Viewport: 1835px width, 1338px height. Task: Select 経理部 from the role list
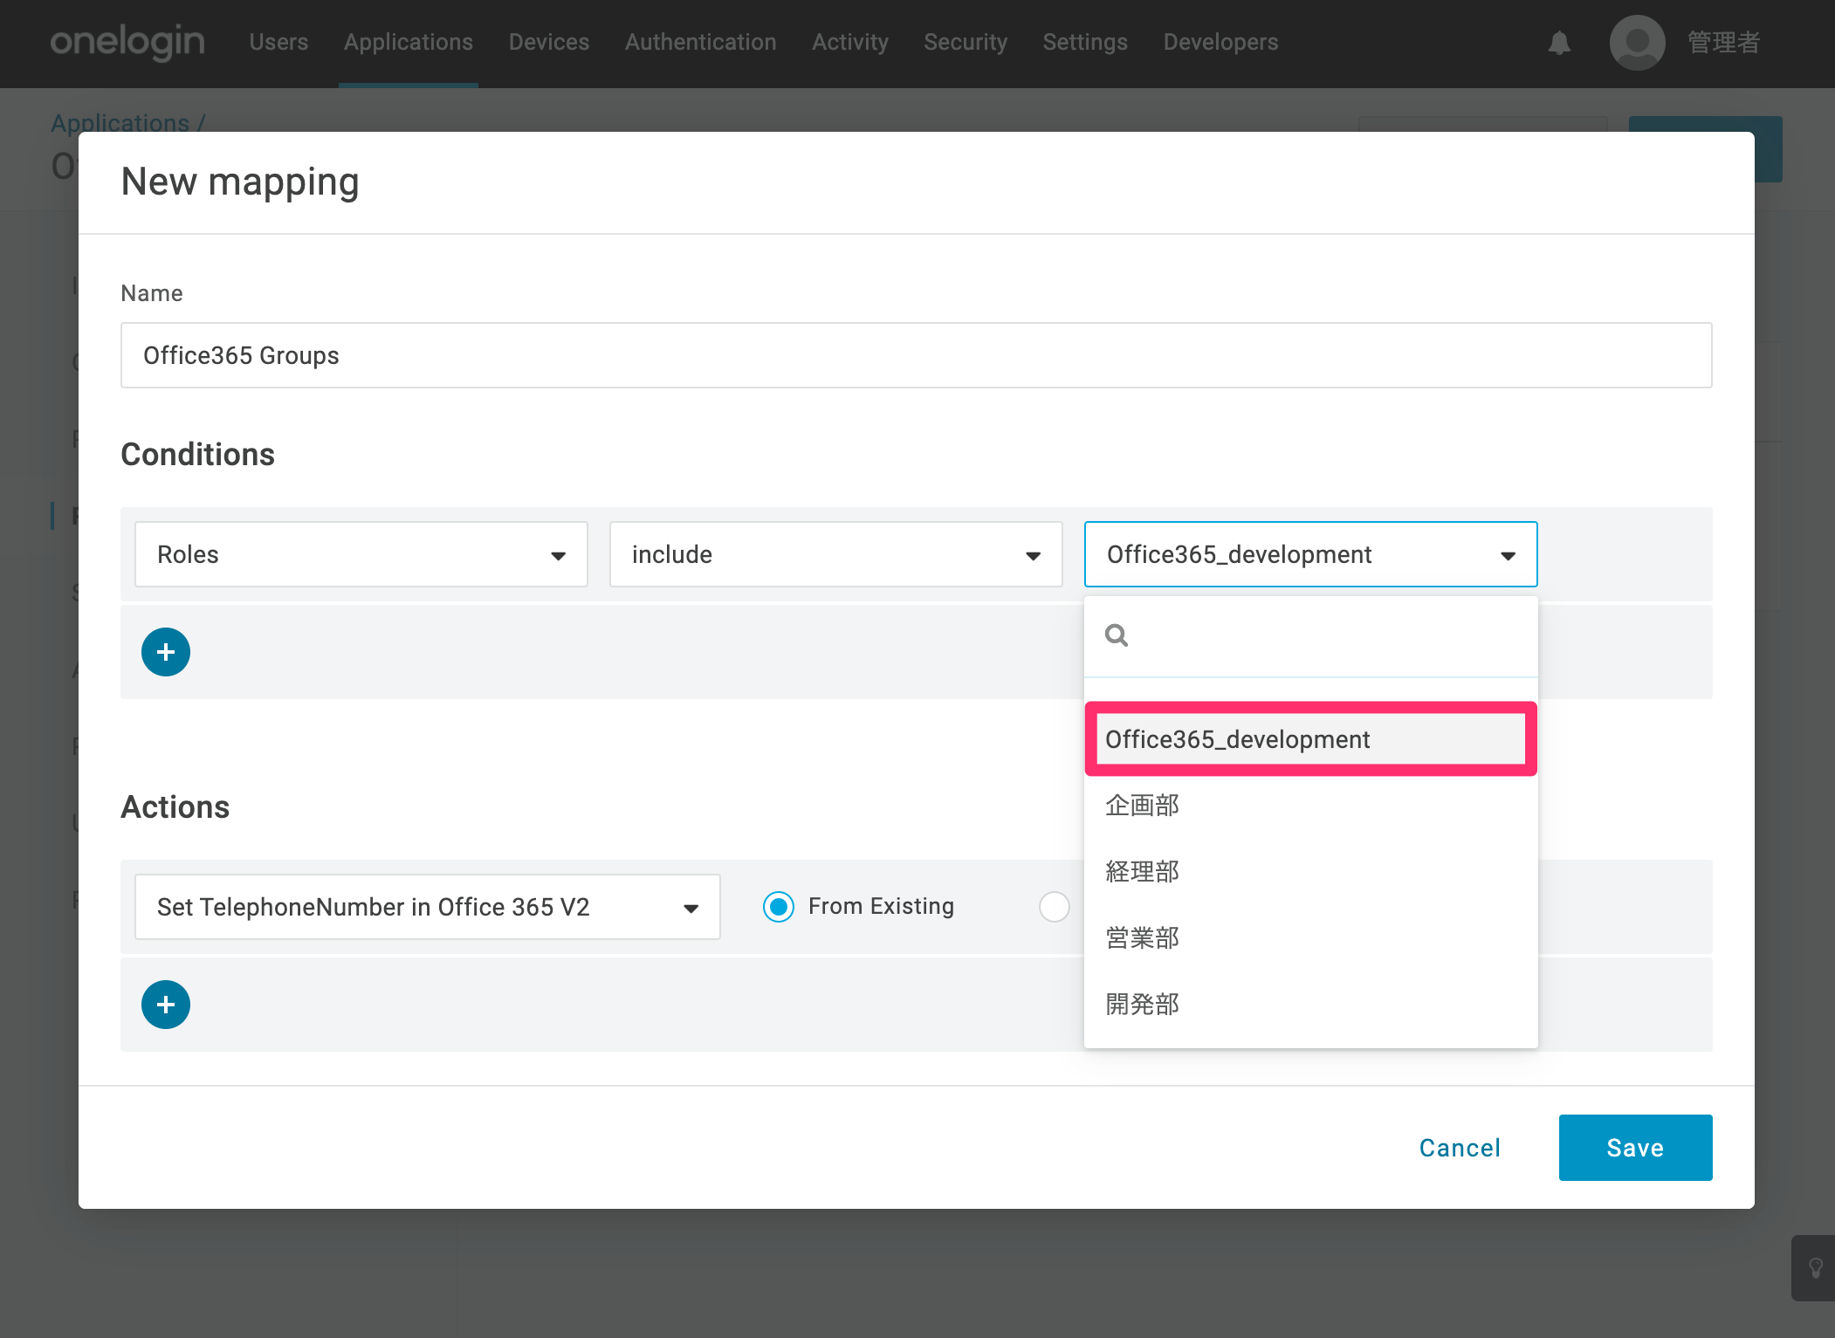tap(1311, 872)
